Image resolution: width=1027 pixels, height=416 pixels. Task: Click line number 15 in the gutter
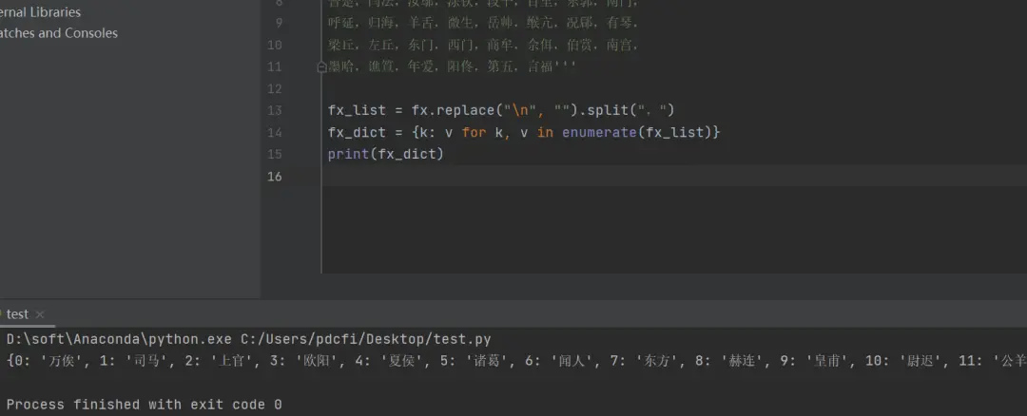point(275,155)
